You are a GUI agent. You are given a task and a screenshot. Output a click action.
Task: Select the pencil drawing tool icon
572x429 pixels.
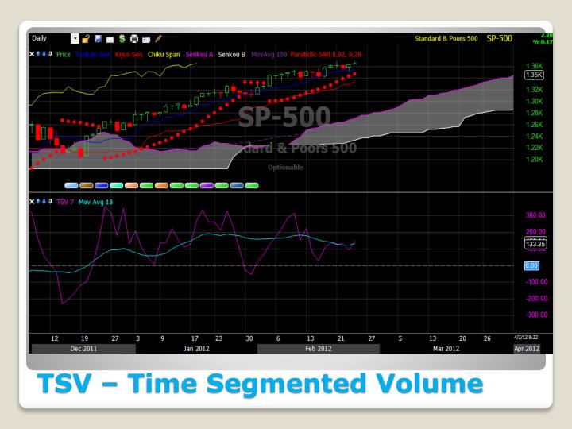tap(158, 39)
